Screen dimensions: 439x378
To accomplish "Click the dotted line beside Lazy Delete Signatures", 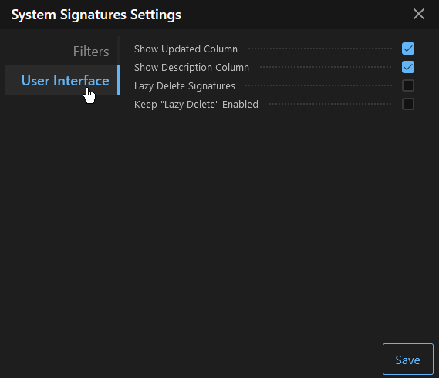I will click(x=319, y=85).
